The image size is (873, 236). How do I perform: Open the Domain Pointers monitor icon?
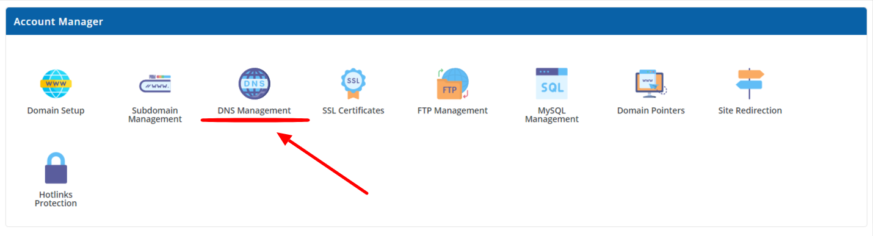pos(651,84)
